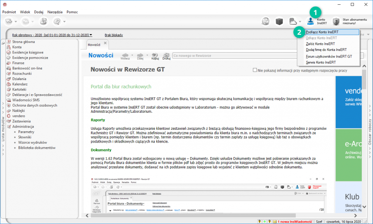Open the Narzędzia menu
Screen dimensions: 373x224
coord(55,12)
